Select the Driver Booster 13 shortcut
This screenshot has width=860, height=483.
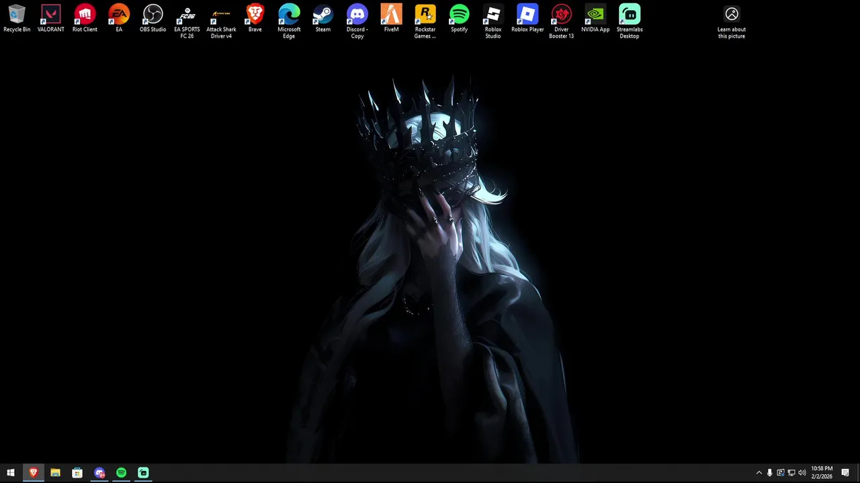click(x=561, y=21)
